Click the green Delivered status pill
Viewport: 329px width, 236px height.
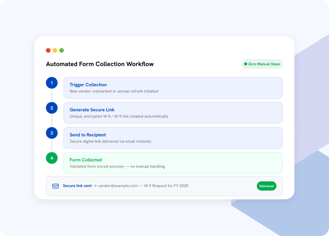266,186
